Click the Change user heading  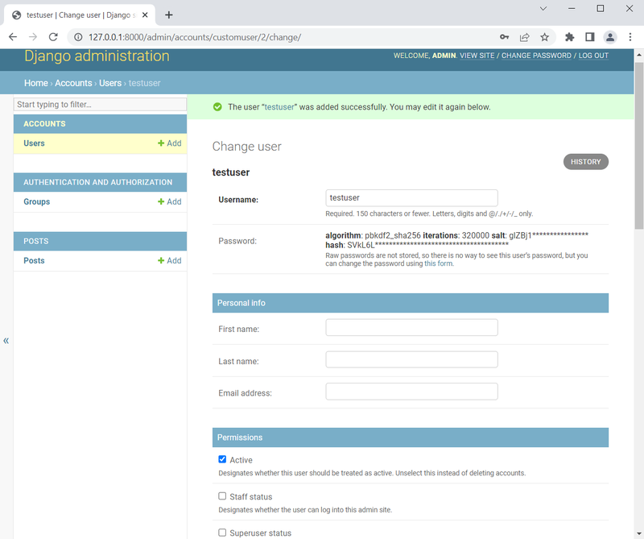(x=247, y=147)
